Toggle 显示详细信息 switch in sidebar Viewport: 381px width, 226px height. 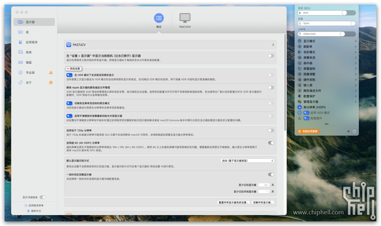click(42, 197)
